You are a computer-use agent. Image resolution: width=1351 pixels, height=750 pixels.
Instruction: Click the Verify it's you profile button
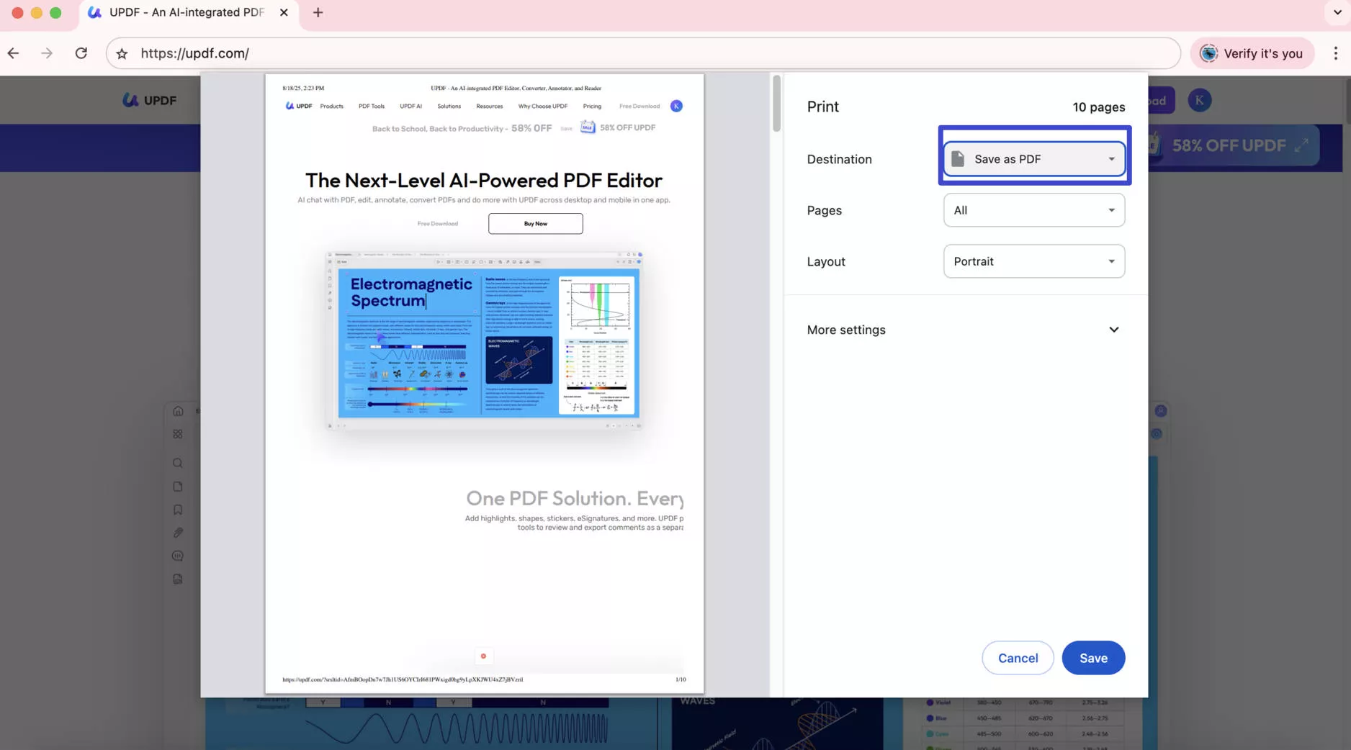(x=1252, y=53)
